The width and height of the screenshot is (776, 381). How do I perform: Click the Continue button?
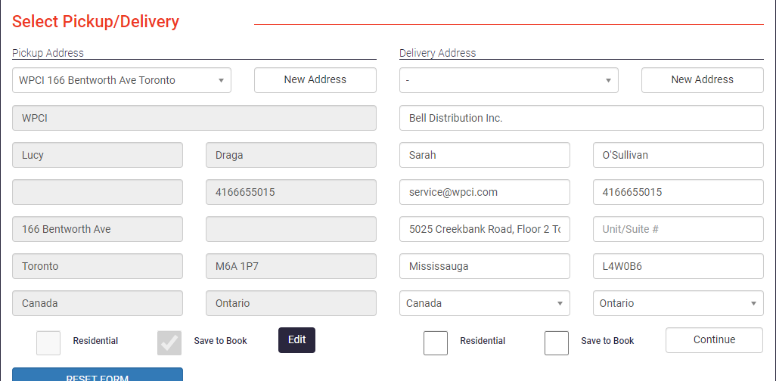click(715, 340)
